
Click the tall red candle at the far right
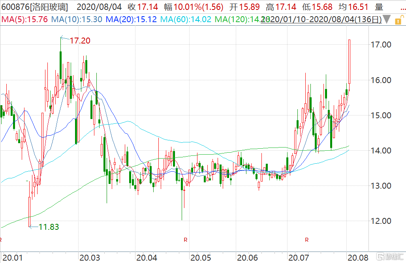pos(349,61)
